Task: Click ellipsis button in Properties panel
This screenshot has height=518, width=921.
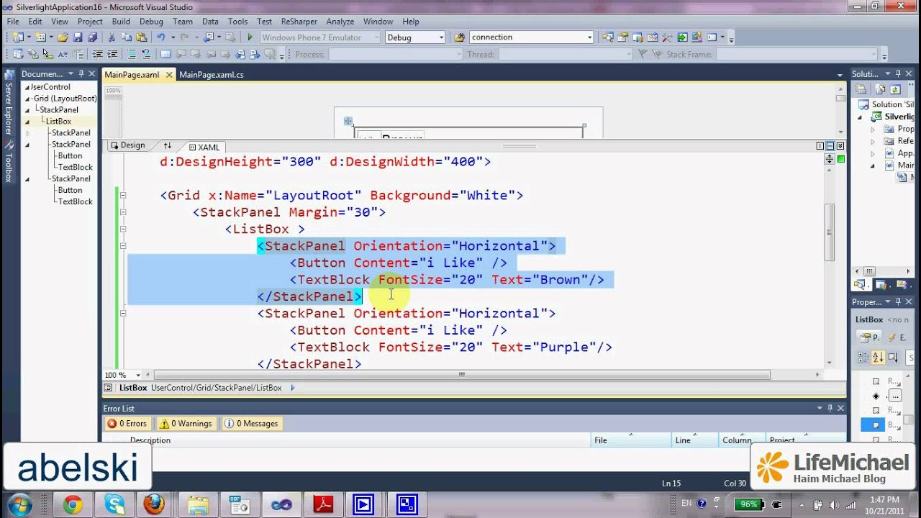Action: 894,396
